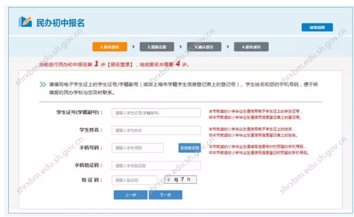The image size is (354, 217).
Task: Focus the 学生证号 student ID input field
Action: pyautogui.click(x=156, y=113)
